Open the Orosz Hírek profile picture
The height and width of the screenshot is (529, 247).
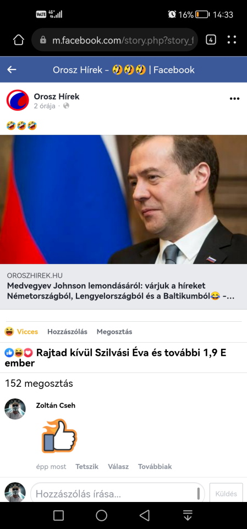[x=18, y=100]
